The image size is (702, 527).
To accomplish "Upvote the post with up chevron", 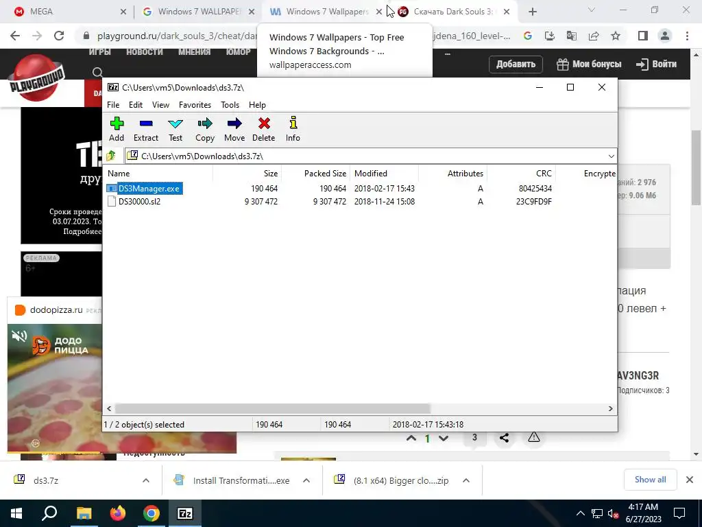I will pyautogui.click(x=411, y=438).
